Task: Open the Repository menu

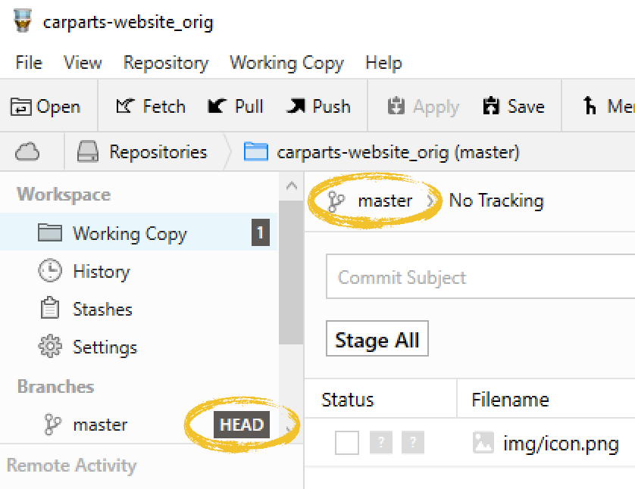Action: pos(165,63)
